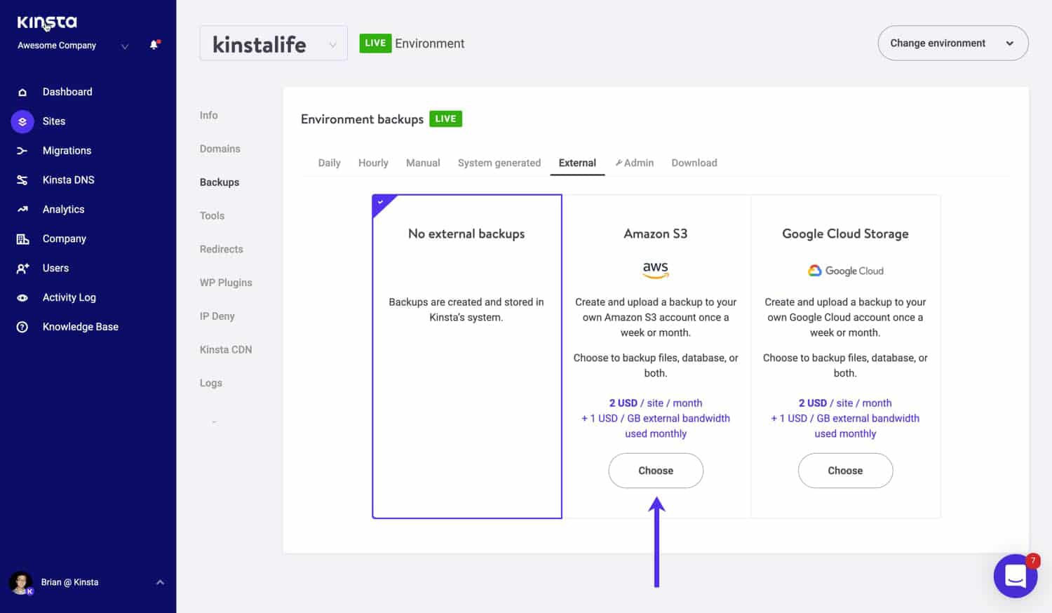1052x613 pixels.
Task: Open the Intercom chat bubble
Action: tap(1015, 576)
